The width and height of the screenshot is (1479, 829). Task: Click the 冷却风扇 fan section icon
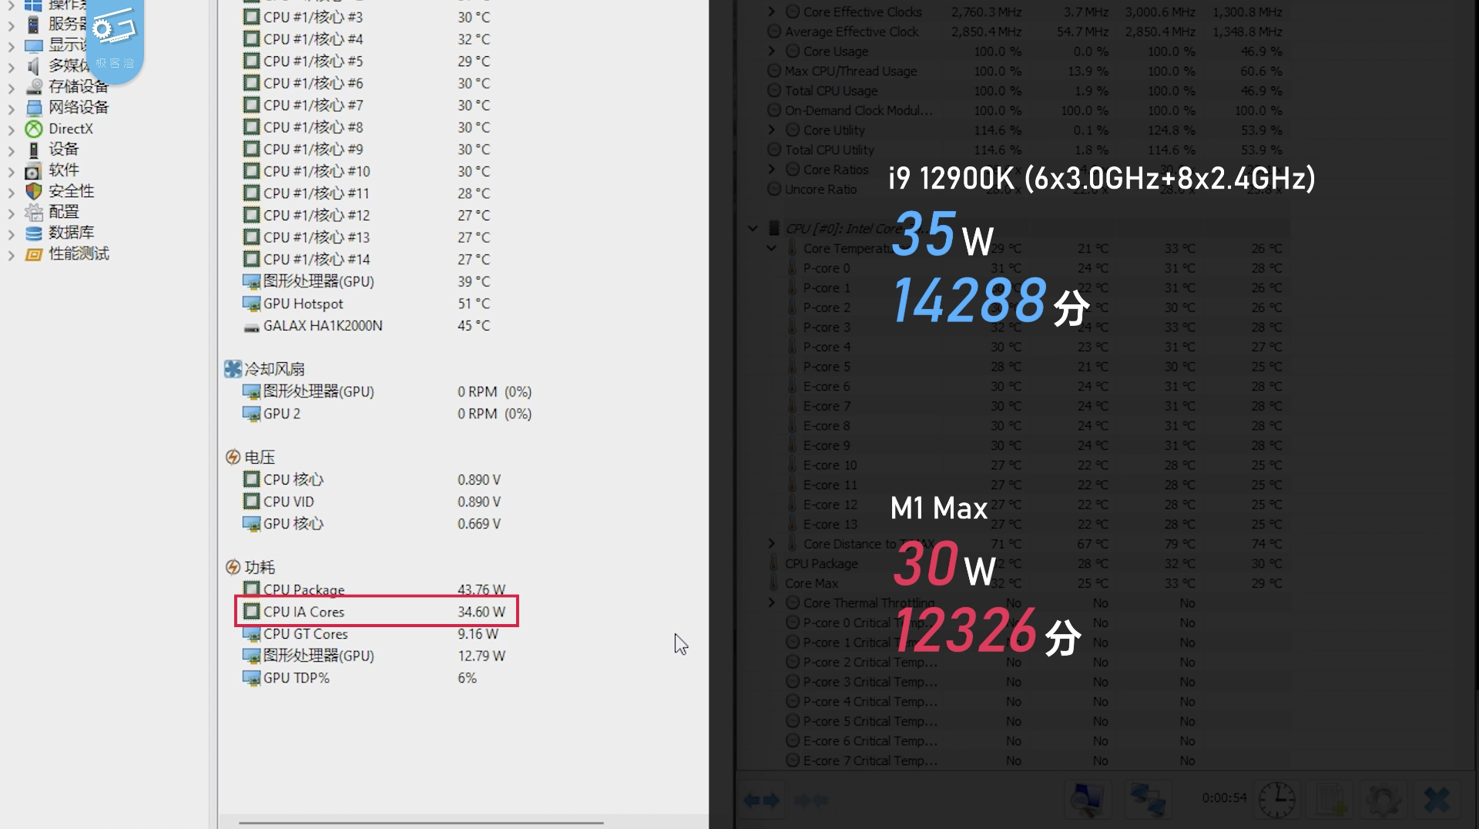(x=233, y=369)
